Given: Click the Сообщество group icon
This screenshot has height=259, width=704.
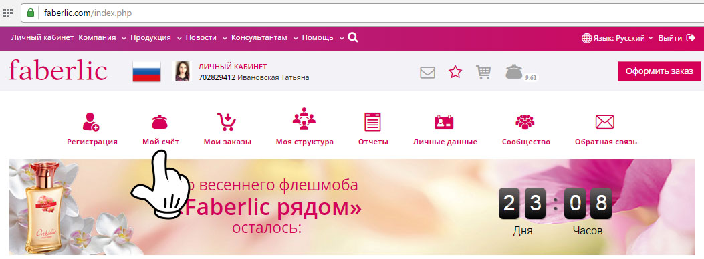Looking at the screenshot, I should [x=525, y=121].
